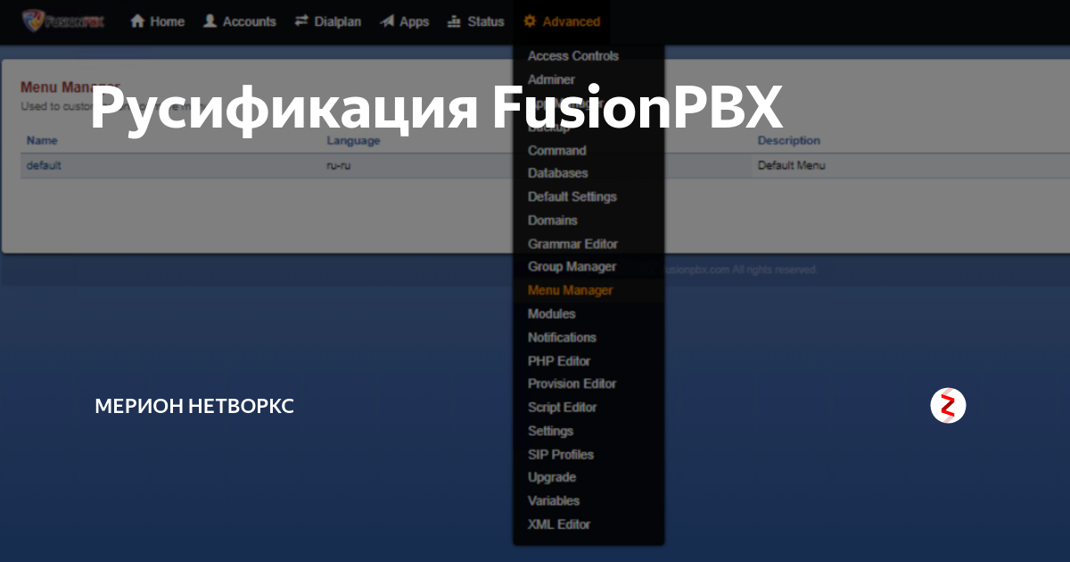Screen dimensions: 1070x562
Task: Open Notifications entry
Action: pyautogui.click(x=562, y=337)
